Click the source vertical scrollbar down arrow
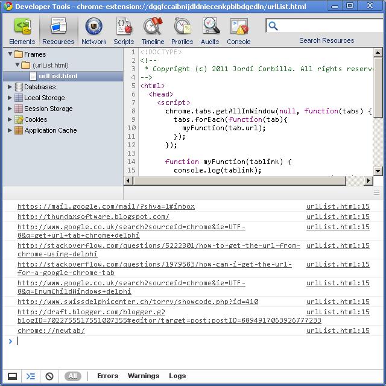 [378, 171]
